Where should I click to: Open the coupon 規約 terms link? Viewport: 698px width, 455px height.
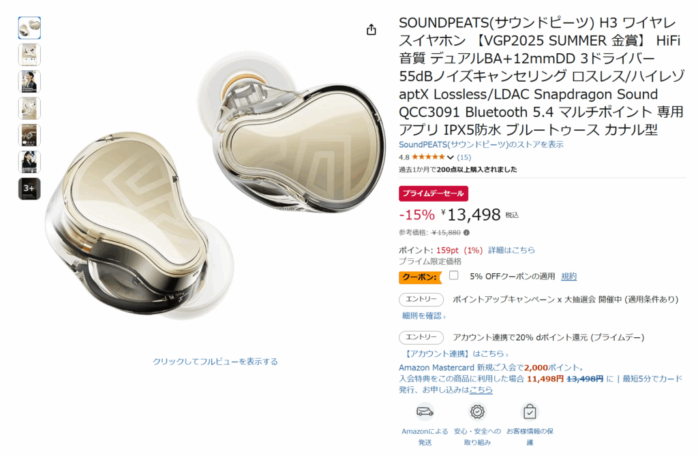tap(569, 277)
